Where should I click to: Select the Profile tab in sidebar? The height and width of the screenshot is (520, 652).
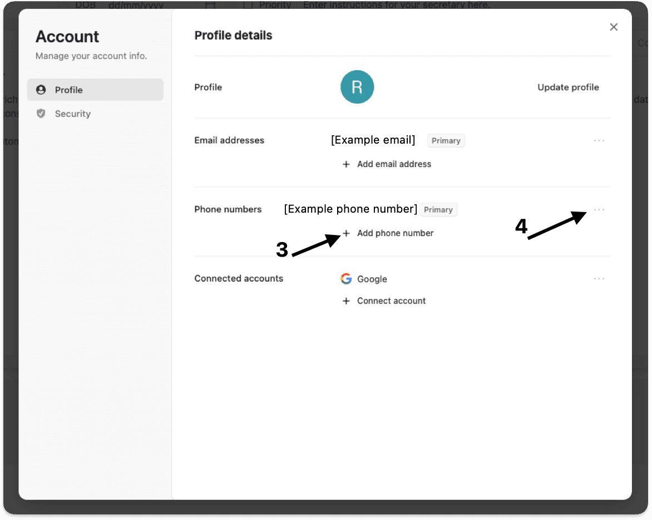pyautogui.click(x=95, y=90)
